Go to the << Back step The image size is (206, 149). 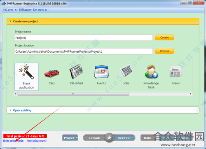point(94,138)
